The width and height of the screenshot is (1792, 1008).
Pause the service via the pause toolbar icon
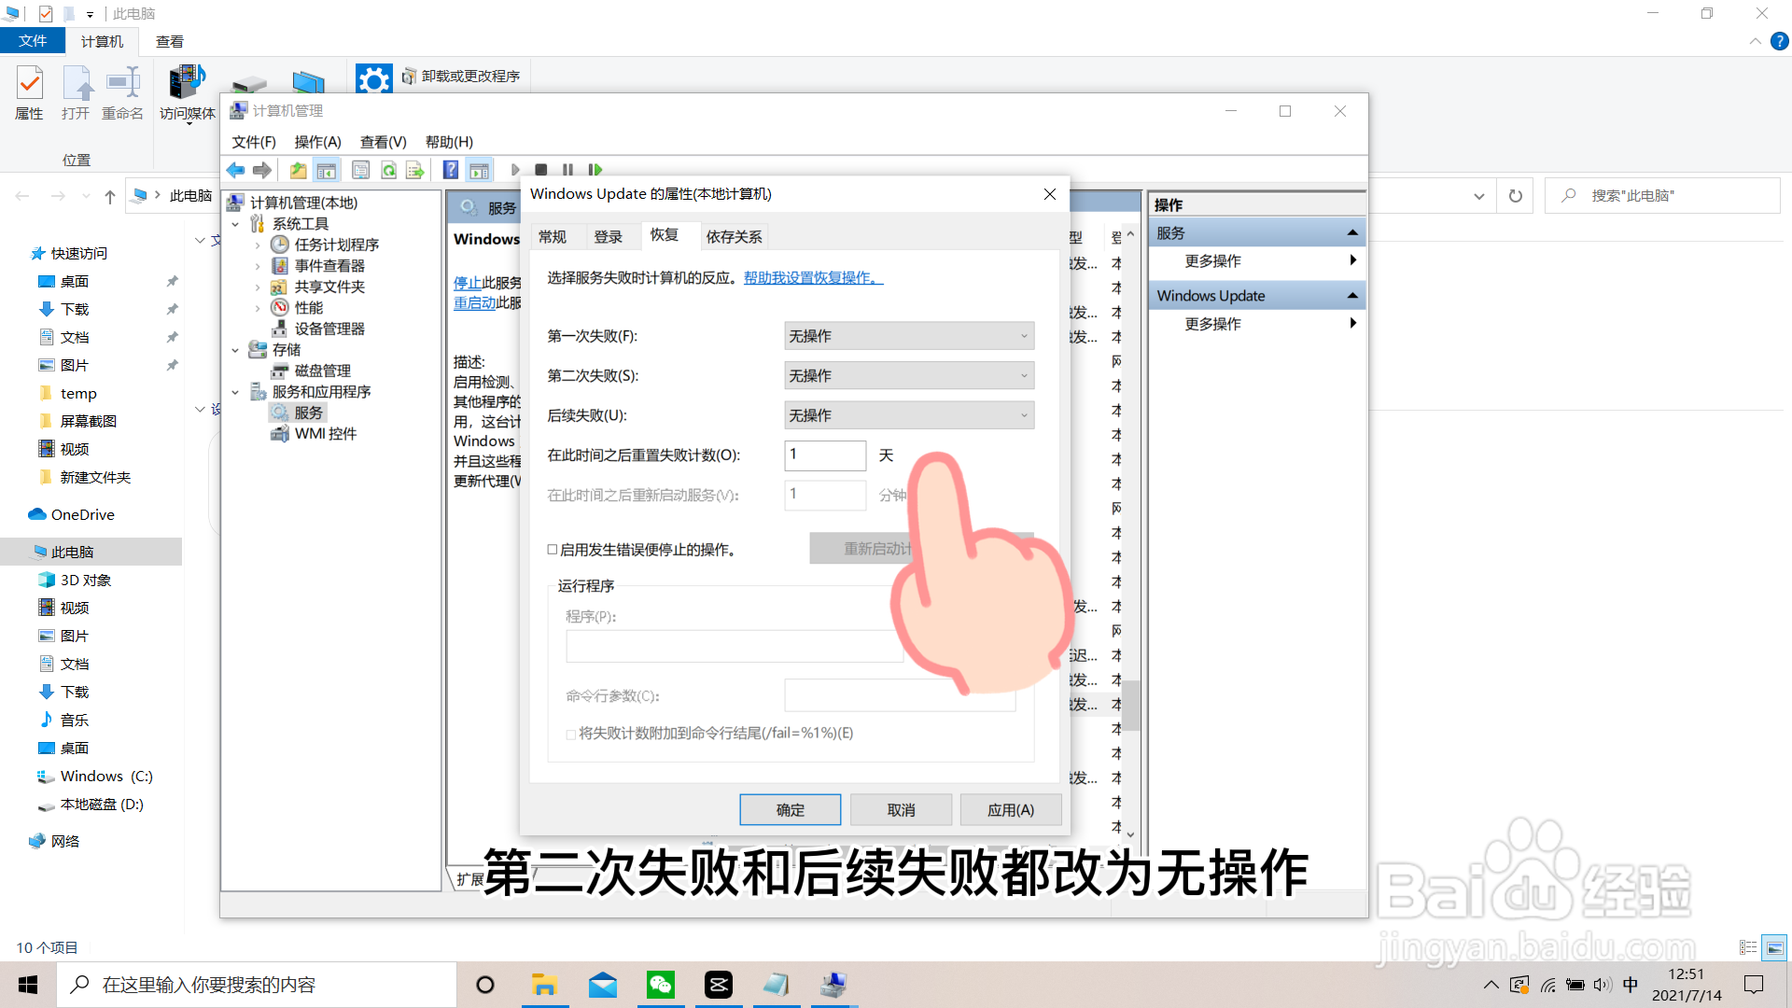point(568,169)
